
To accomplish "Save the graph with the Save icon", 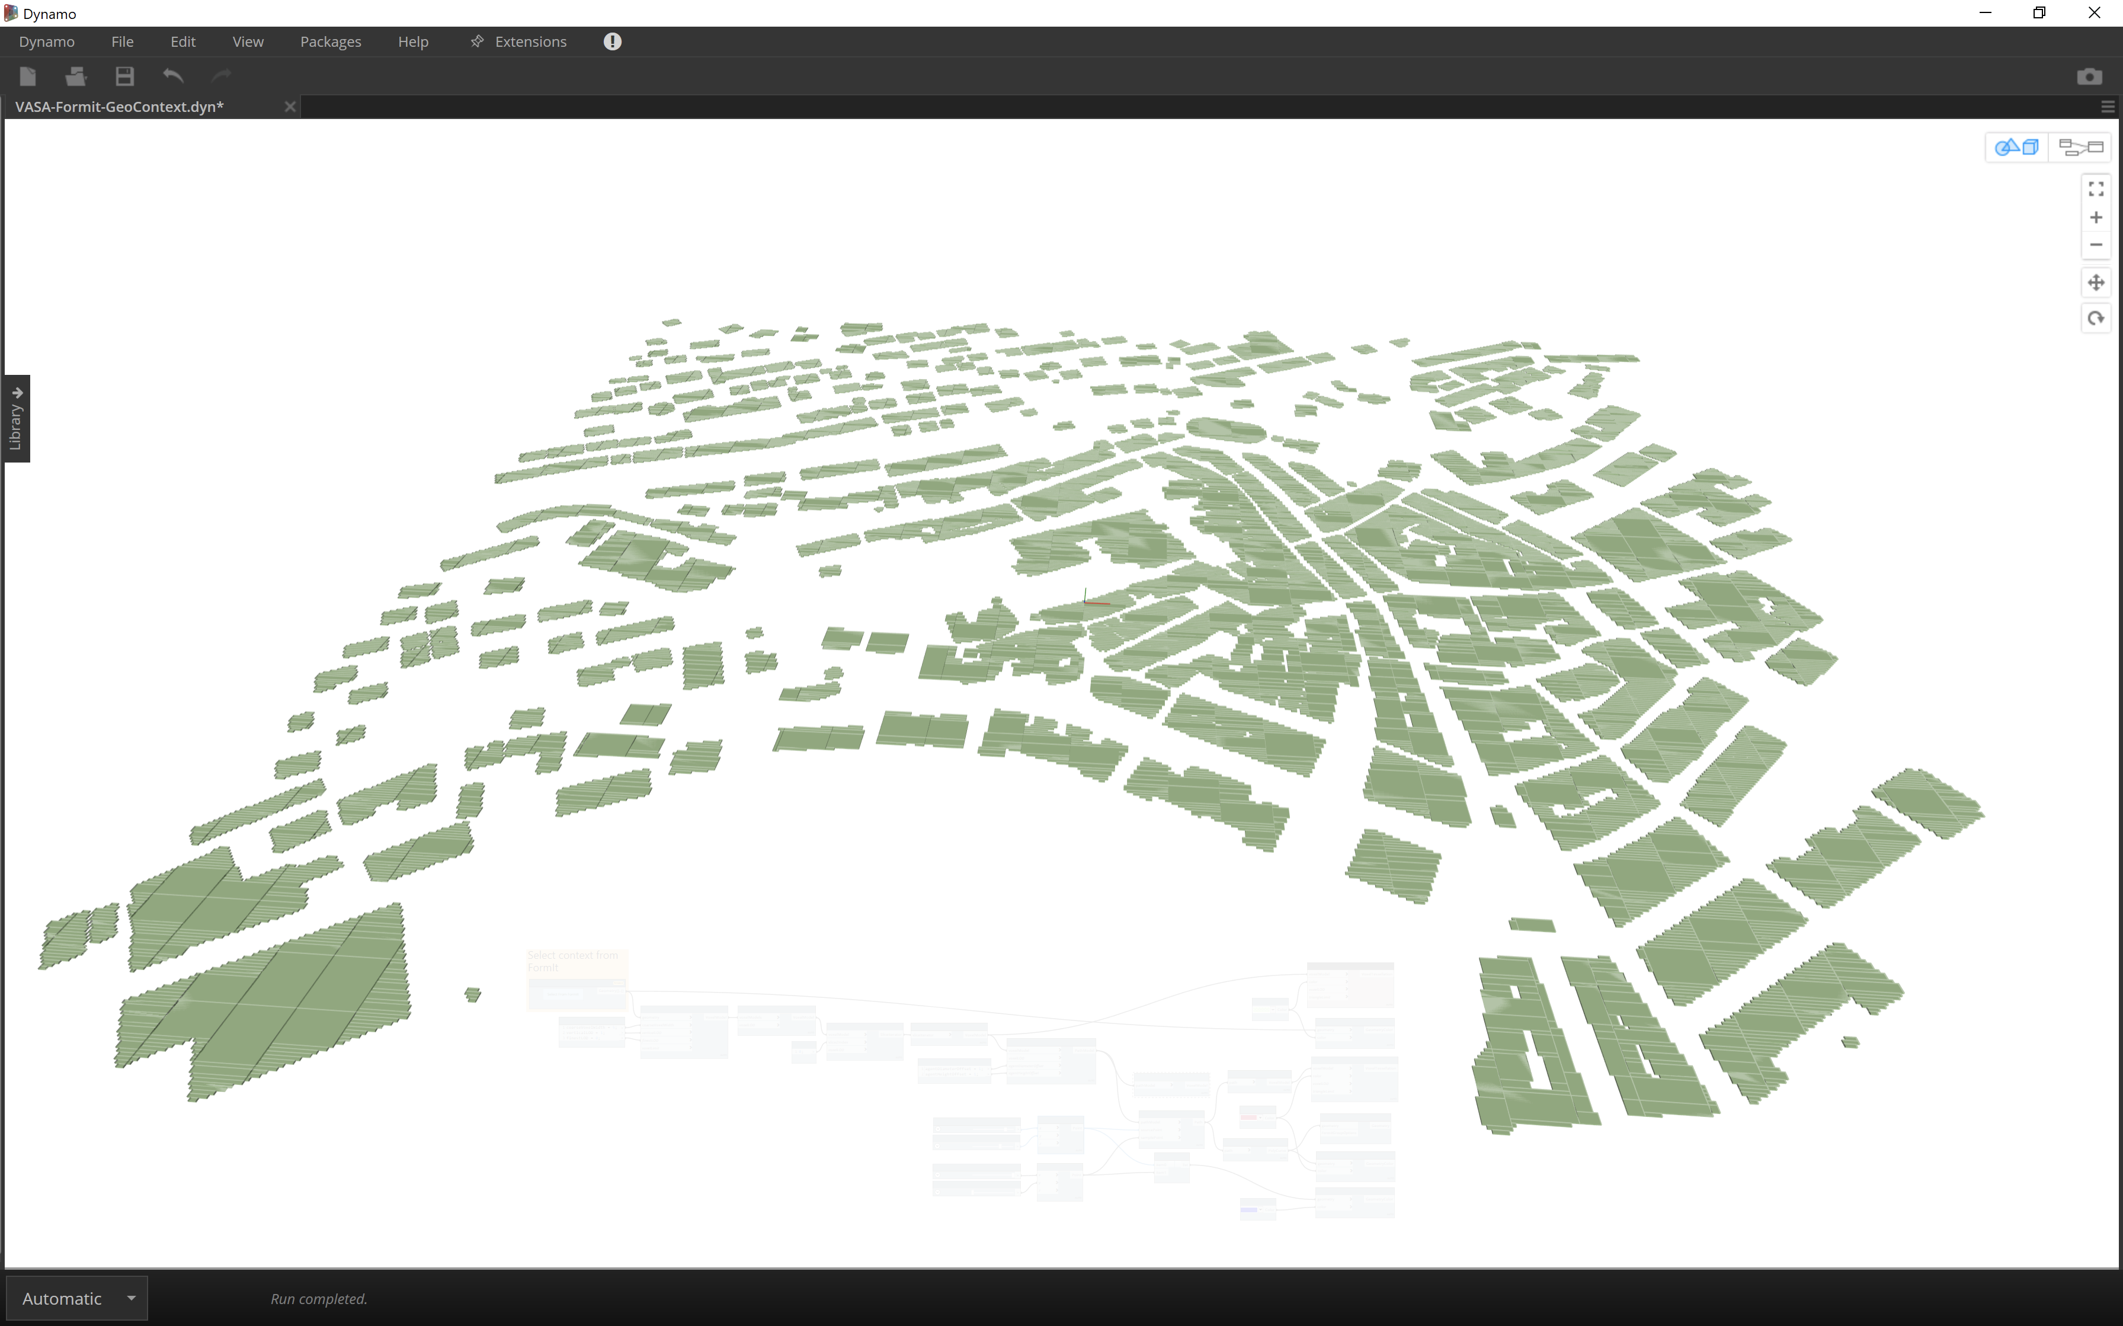I will click(124, 76).
